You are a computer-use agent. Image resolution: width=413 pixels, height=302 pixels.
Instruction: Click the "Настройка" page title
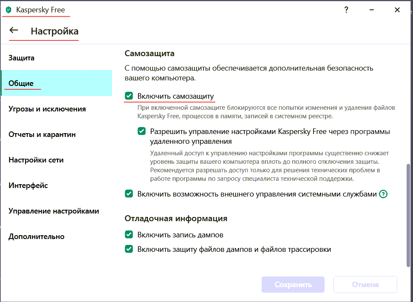[x=54, y=31]
